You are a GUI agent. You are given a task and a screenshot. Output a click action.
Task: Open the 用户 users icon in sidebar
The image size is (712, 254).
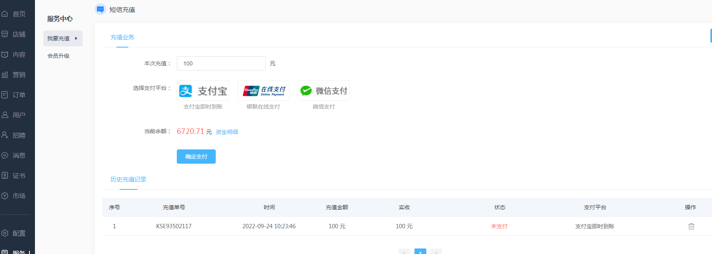pos(5,115)
